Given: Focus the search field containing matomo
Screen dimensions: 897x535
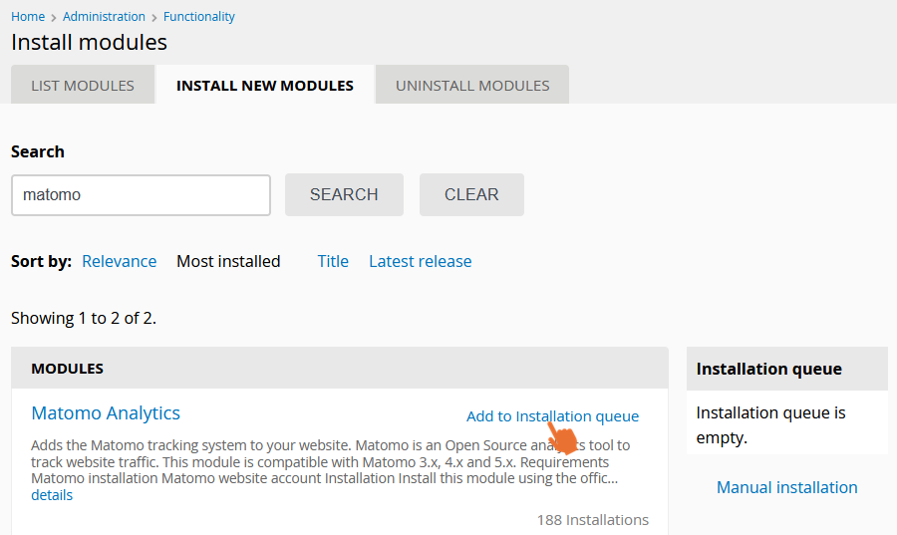Looking at the screenshot, I should (141, 195).
